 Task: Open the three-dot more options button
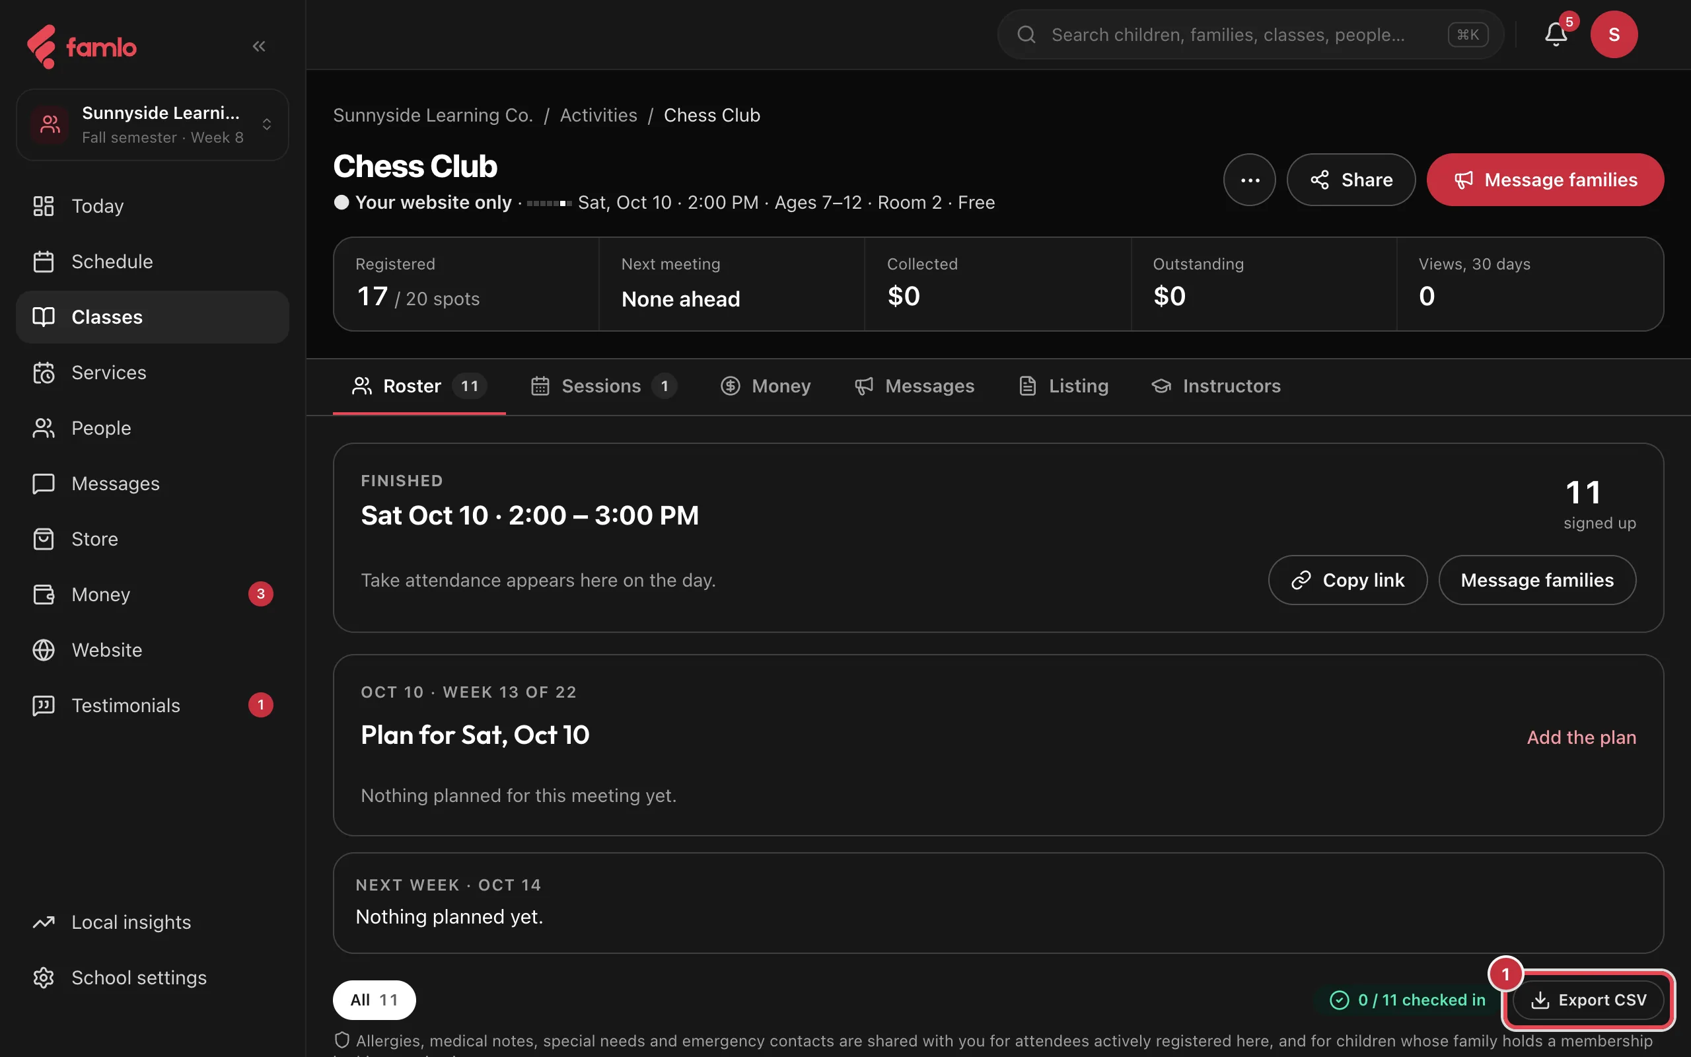click(1249, 180)
